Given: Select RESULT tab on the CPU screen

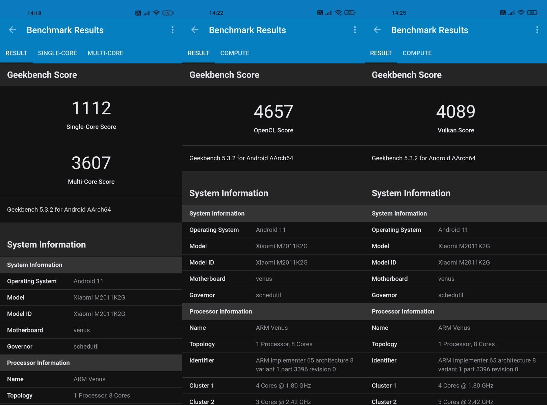Looking at the screenshot, I should (x=16, y=53).
